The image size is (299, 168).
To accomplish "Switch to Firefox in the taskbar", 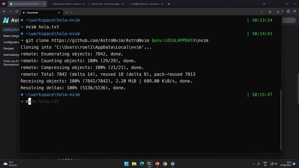I will [x=157, y=164].
